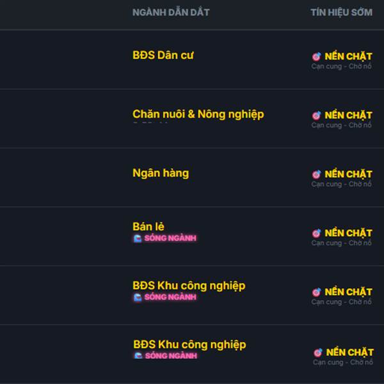Open the BĐS Dân cư sector
The height and width of the screenshot is (384, 384).
pyautogui.click(x=163, y=55)
